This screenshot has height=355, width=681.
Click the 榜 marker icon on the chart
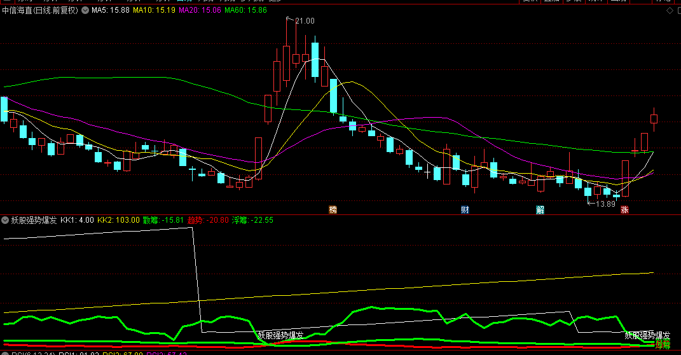[x=333, y=210]
